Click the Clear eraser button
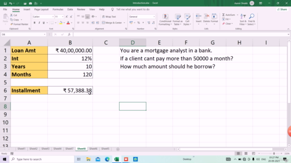Viewport: 291px width, 163px height. point(227,24)
